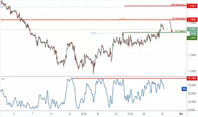Select the 13 date marker on time axis
Image resolution: width=198 pixels, height=117 pixels.
click(70, 114)
